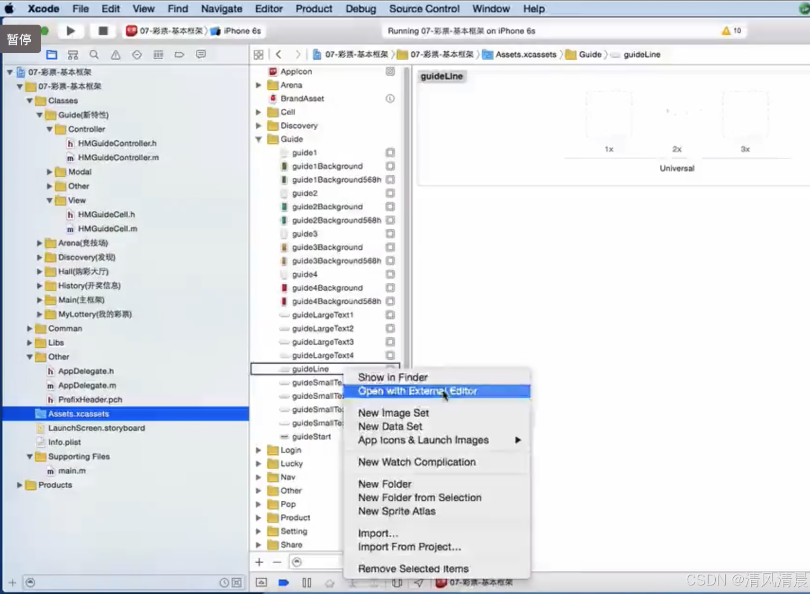The width and height of the screenshot is (810, 594).
Task: Open the Editor menu
Action: 269,9
